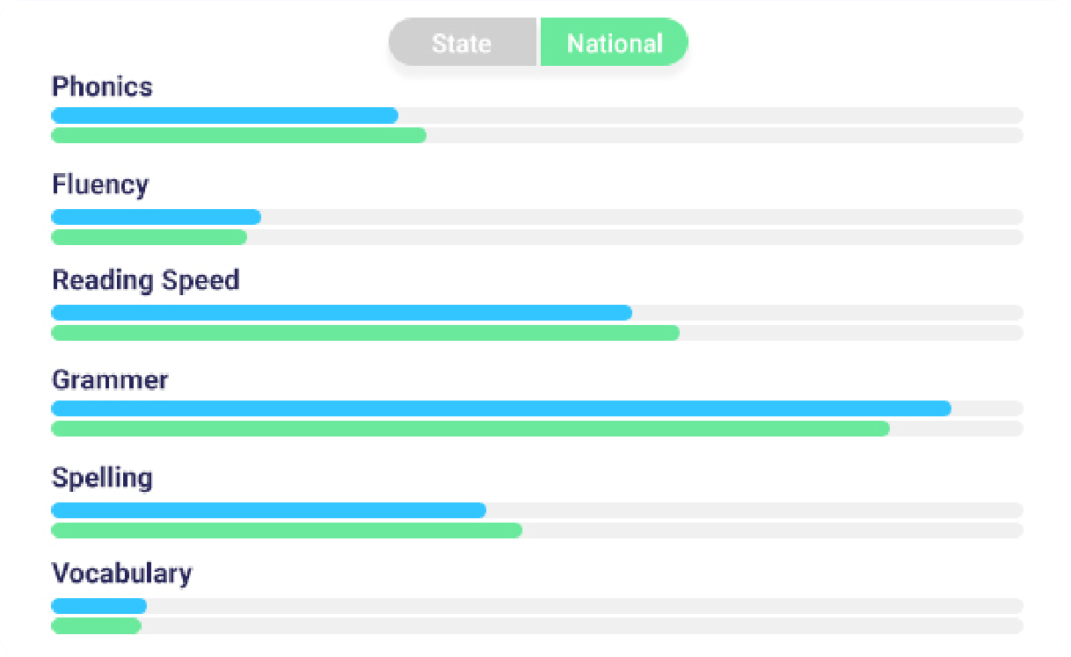The image size is (1071, 657).
Task: Select the green Spelling progress bar
Action: 287,531
